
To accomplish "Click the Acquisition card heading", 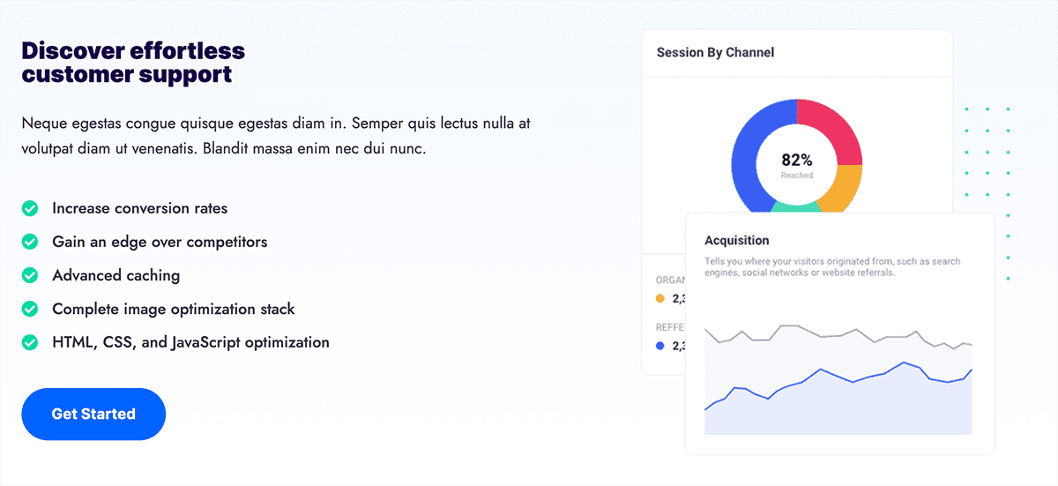I will coord(737,240).
